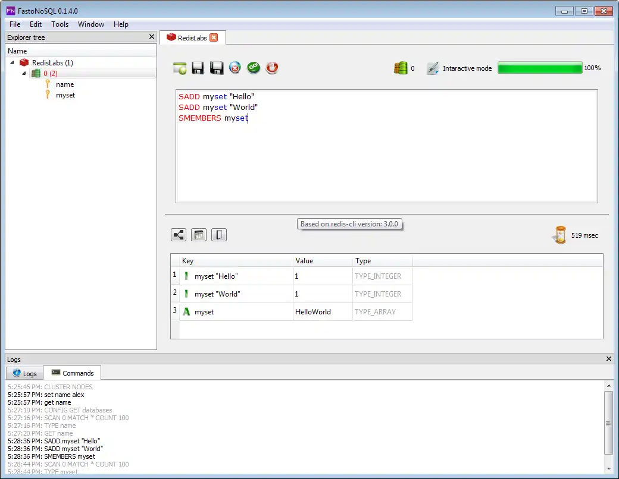This screenshot has height=479, width=619.
Task: Open the Help menu
Action: coord(121,24)
